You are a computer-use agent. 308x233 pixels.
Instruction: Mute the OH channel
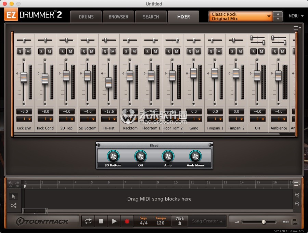pyautogui.click(x=261, y=52)
